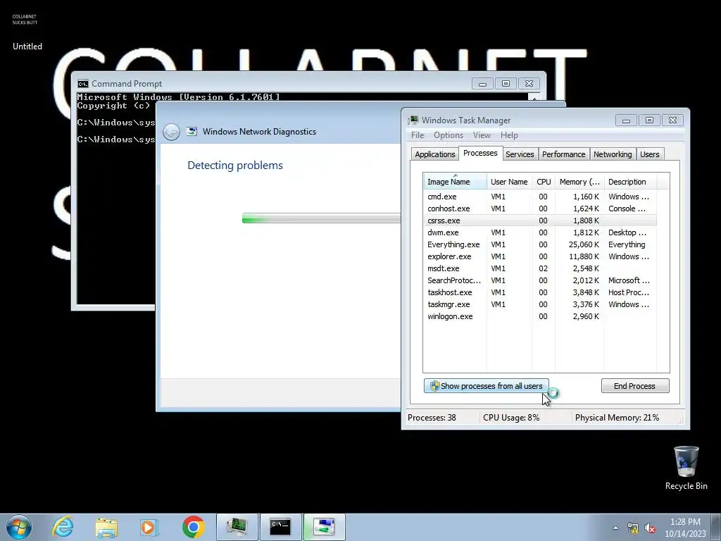Sort processes by CPU column
The height and width of the screenshot is (541, 721).
(x=544, y=182)
